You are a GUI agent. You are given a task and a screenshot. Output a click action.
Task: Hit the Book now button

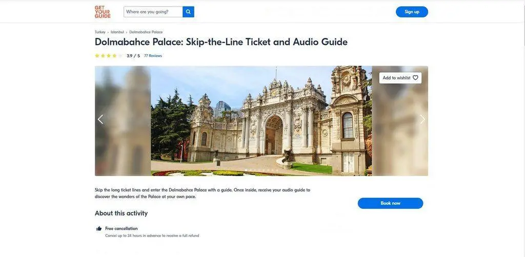tap(390, 203)
